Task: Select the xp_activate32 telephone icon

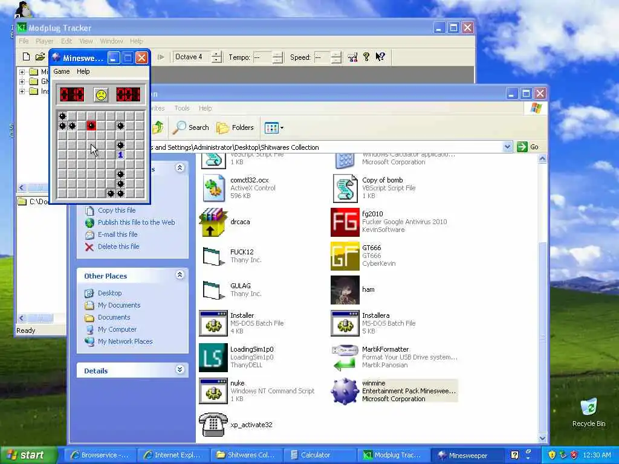Action: (213, 425)
